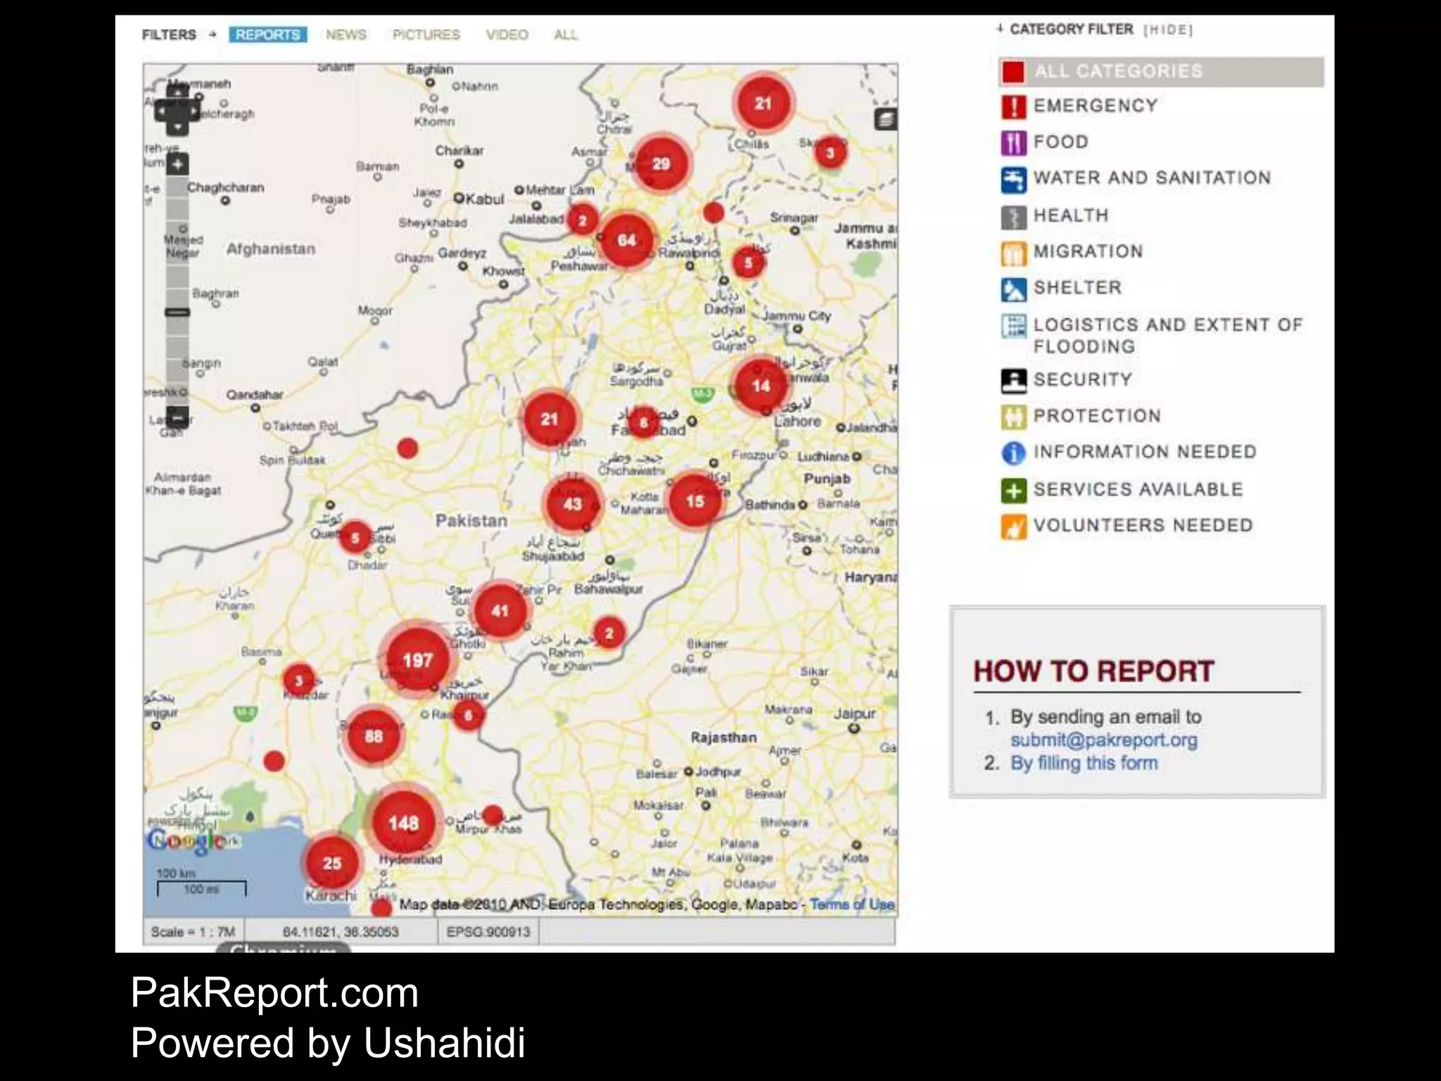Open the 14 reports cluster near Lahore
The width and height of the screenshot is (1441, 1081).
[761, 386]
